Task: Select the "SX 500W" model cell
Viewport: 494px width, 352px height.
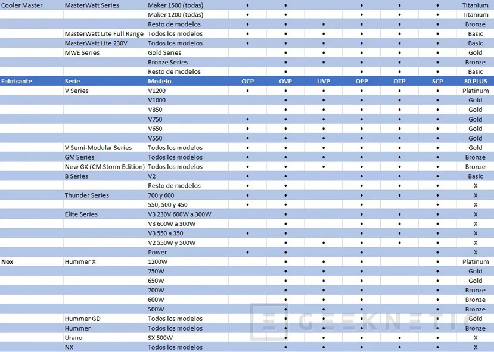Action: tap(160, 338)
